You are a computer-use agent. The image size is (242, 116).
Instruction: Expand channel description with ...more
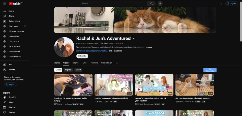(x=149, y=47)
